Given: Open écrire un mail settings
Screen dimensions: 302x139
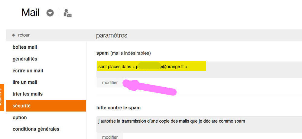Looking at the screenshot, I should click(28, 71).
